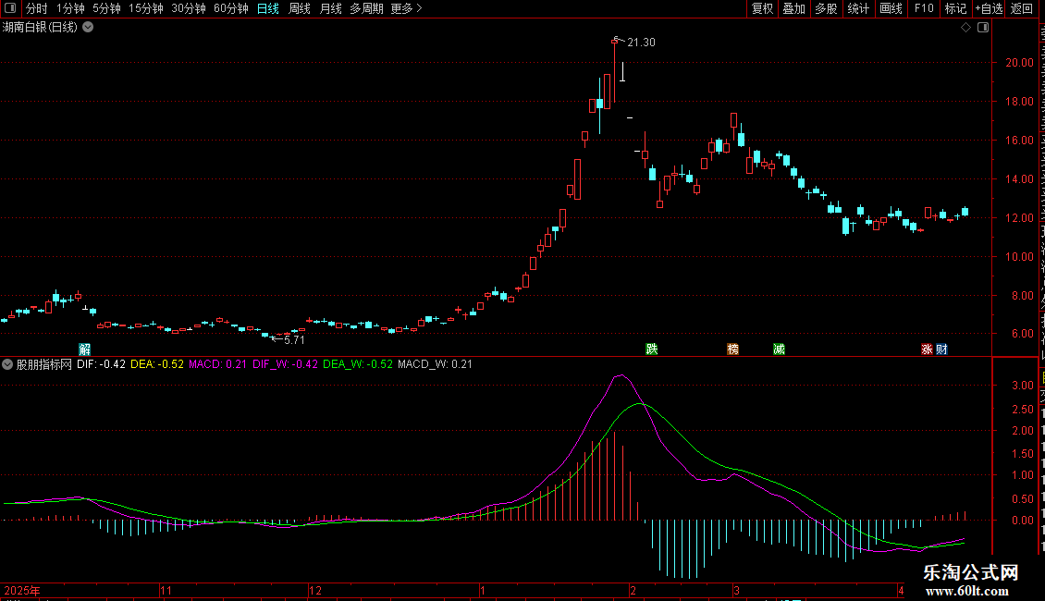
Task: Open the F10 company info
Action: [x=924, y=8]
